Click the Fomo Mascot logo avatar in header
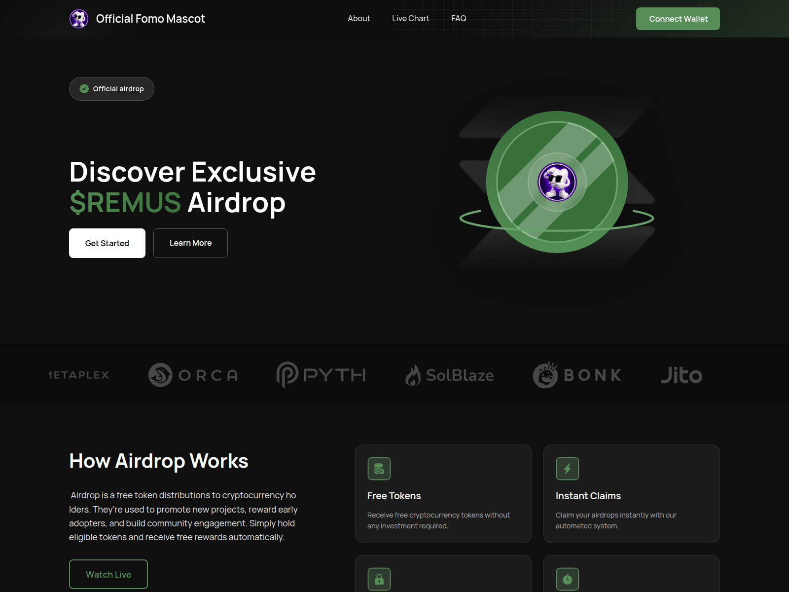The image size is (789, 592). (x=79, y=19)
